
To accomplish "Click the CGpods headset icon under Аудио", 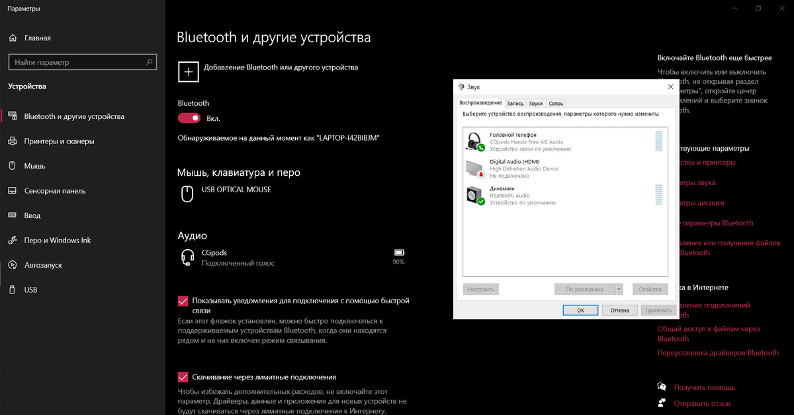I will tap(188, 258).
